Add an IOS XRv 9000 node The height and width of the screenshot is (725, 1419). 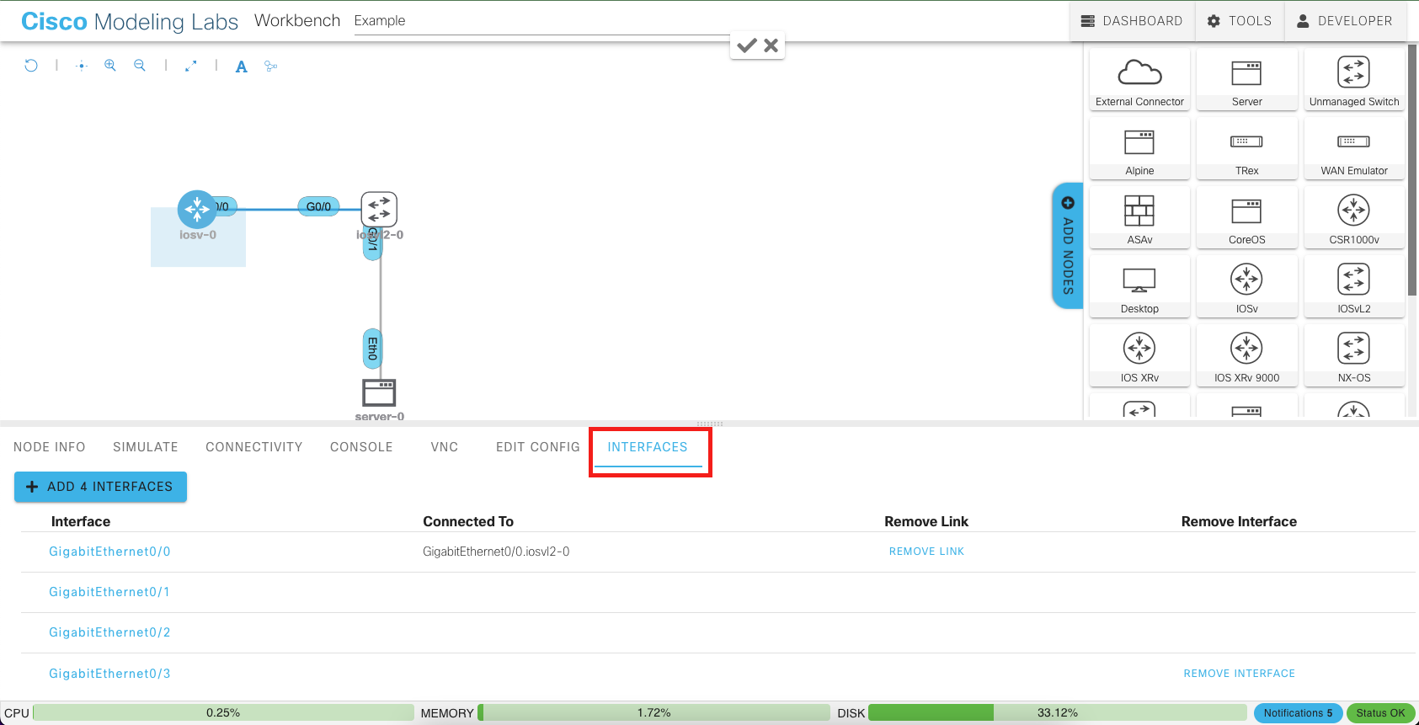click(1246, 355)
